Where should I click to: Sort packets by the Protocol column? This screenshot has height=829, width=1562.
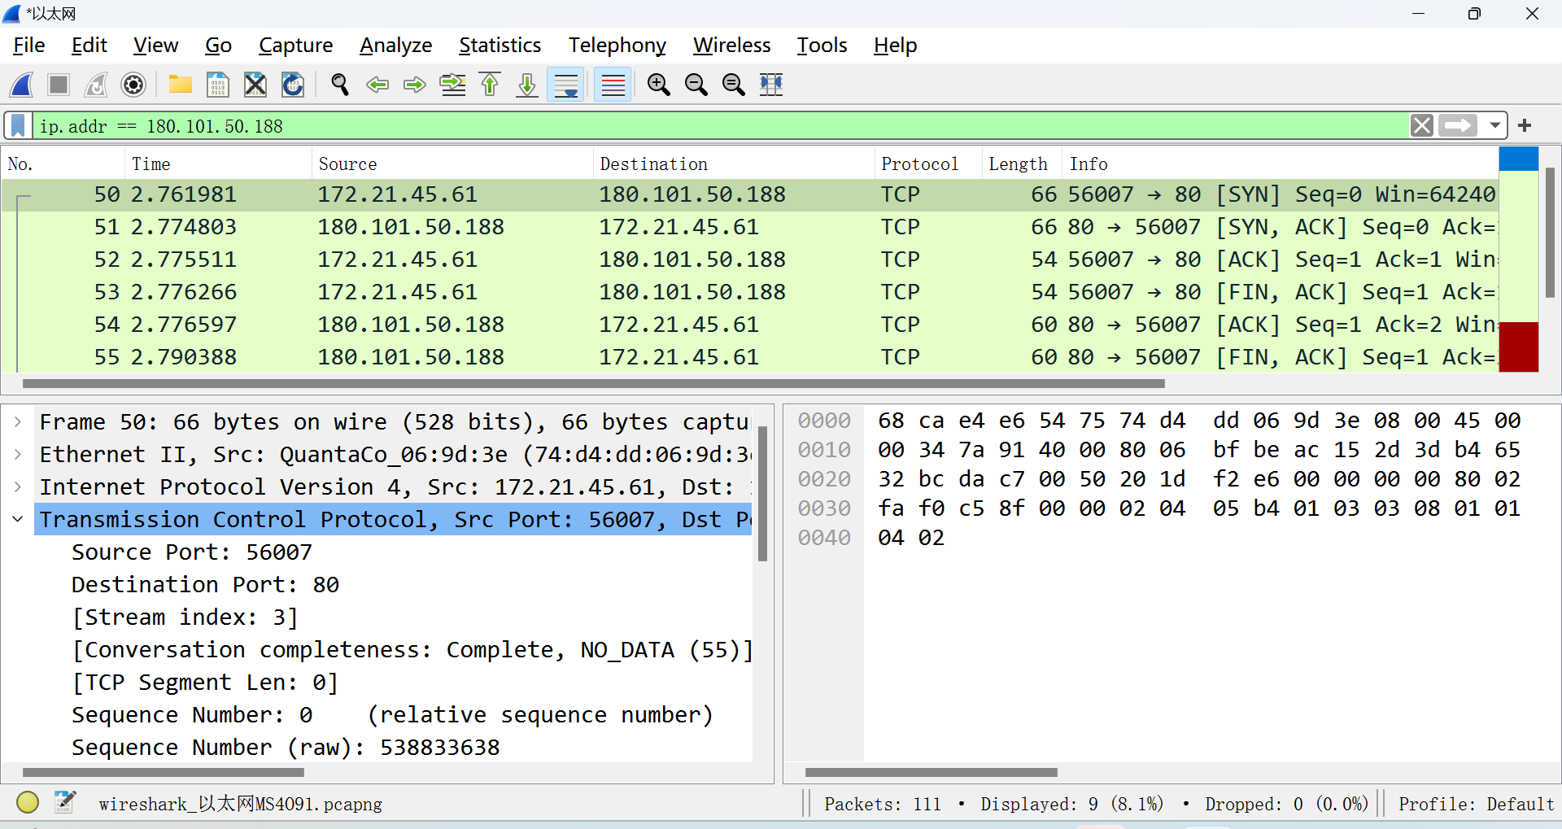click(x=928, y=164)
